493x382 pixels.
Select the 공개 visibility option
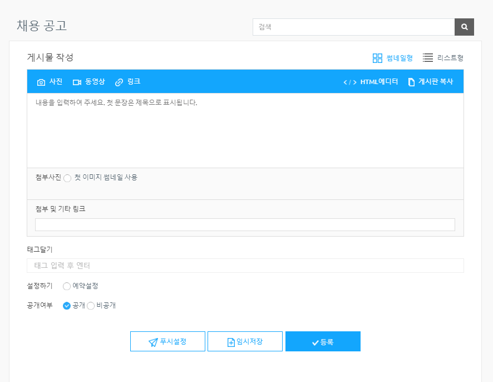pyautogui.click(x=67, y=306)
